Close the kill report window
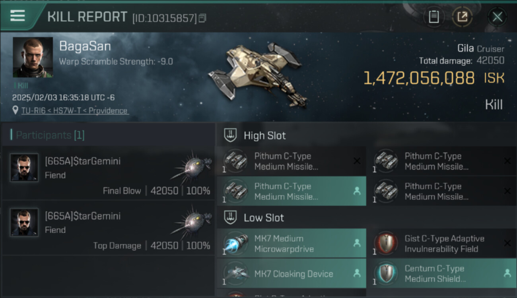Screen dimensions: 517x298 (x=497, y=17)
